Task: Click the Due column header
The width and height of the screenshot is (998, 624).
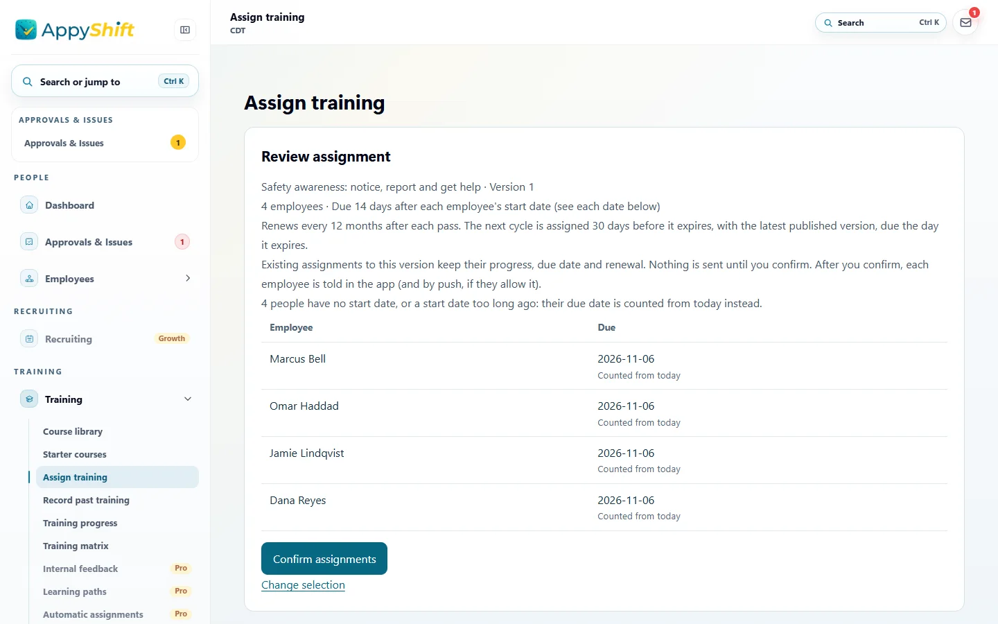Action: point(606,327)
